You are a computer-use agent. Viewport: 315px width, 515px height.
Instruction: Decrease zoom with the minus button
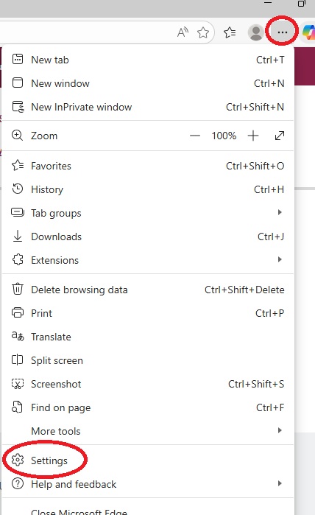(x=195, y=136)
